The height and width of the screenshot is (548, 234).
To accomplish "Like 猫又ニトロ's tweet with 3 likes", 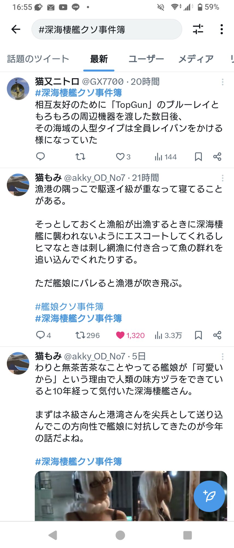I will coord(121,157).
